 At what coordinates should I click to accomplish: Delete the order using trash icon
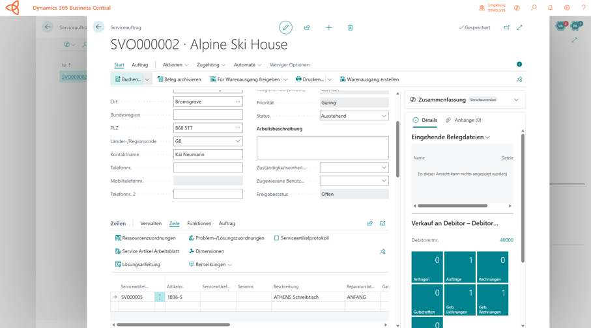pos(350,27)
